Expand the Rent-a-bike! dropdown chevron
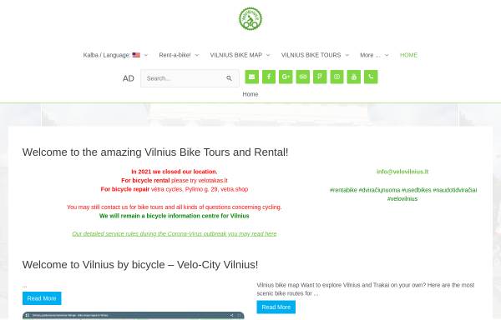 197,55
